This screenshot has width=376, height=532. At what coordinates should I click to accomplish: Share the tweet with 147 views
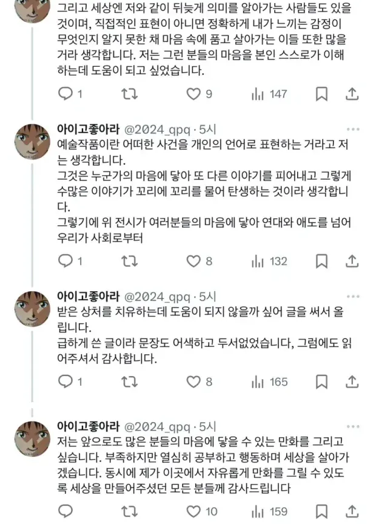(x=352, y=94)
